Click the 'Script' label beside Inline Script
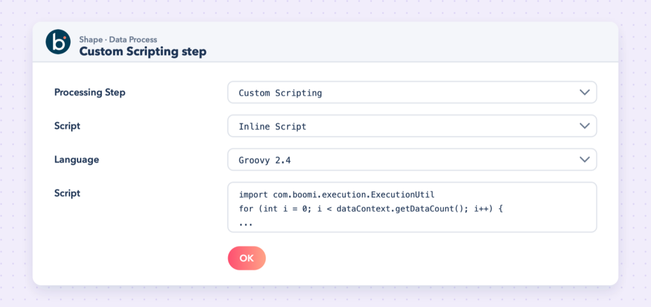 (67, 126)
